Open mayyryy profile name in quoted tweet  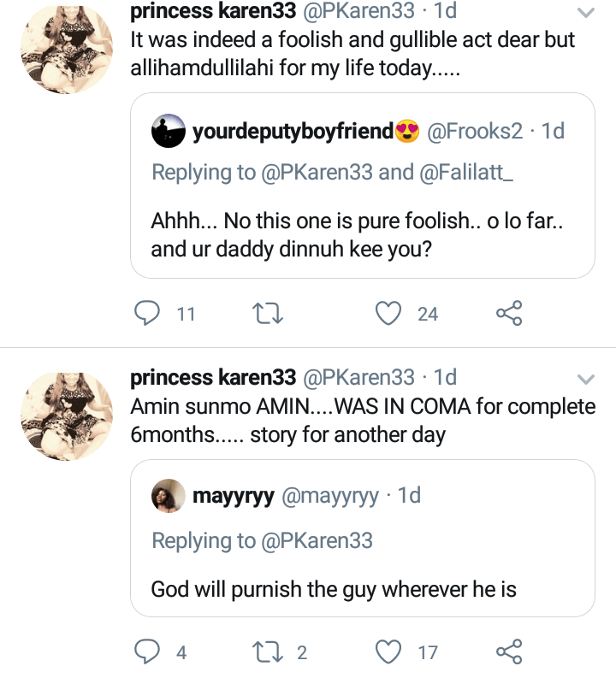pos(234,496)
